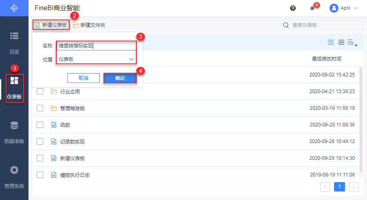Select the 仪表板 dashboard sidebar tab
The width and height of the screenshot is (367, 200).
pos(14,88)
